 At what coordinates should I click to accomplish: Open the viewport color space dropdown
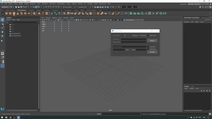[x=134, y=20]
